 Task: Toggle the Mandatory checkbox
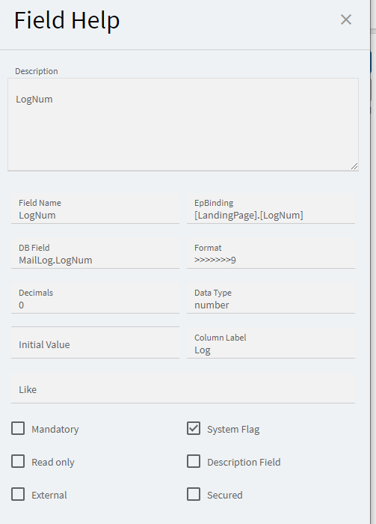click(x=18, y=428)
